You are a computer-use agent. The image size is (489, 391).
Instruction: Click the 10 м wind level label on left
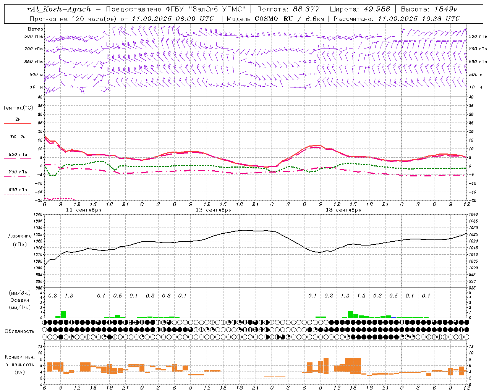[37, 87]
